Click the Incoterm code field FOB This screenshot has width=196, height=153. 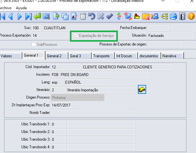(55, 75)
